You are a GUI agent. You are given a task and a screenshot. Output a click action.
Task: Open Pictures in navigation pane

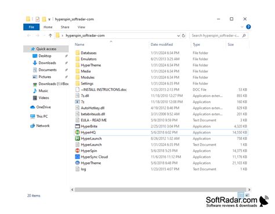(x=45, y=77)
